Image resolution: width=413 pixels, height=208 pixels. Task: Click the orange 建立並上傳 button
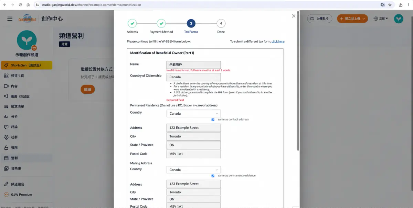(x=352, y=19)
